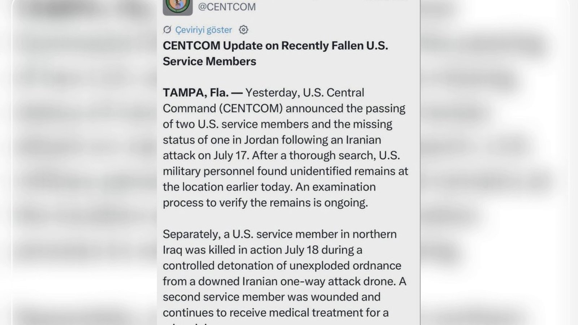
Task: Open the CENTCOM profile avatar
Action: 177,7
